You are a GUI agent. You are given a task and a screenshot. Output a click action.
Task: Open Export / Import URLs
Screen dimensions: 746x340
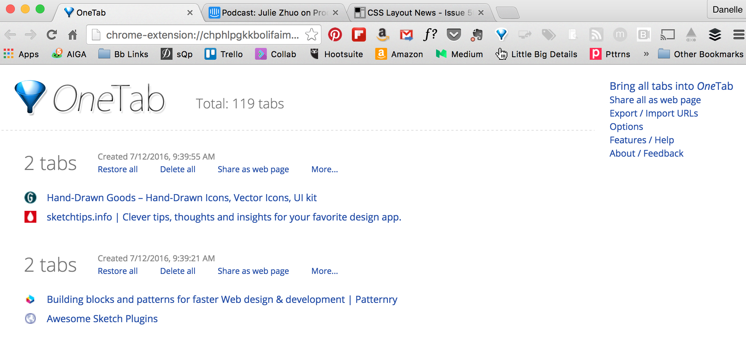[654, 113]
